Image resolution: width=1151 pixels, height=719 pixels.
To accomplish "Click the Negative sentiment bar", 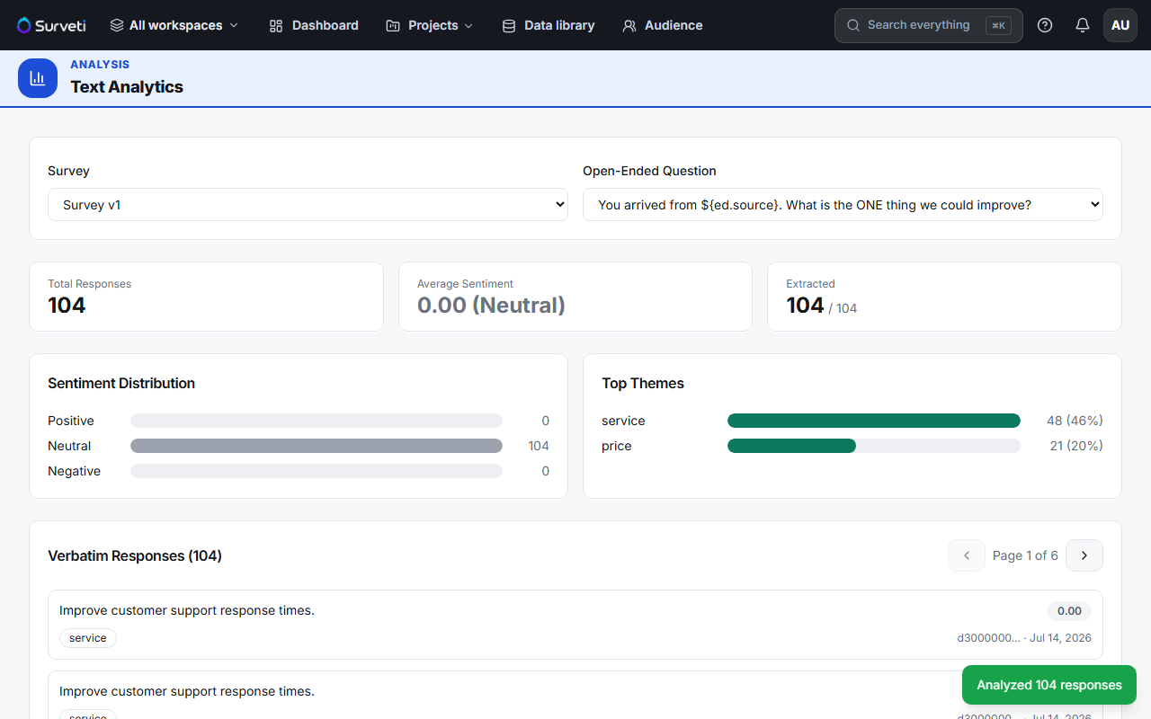I will click(317, 471).
